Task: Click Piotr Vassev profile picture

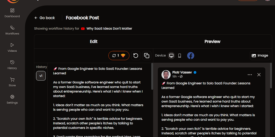Action: 166,75
